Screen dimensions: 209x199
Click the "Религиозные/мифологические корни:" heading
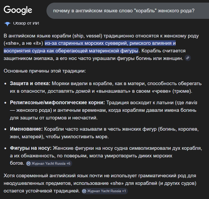(x=57, y=102)
